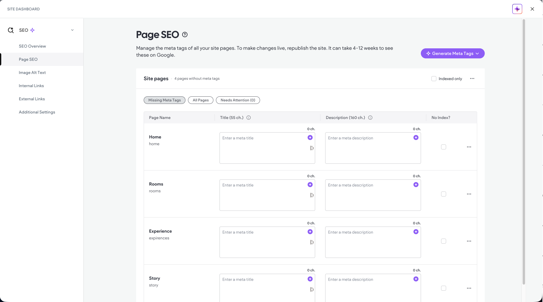Click the info icon beside Description (160 ch.)
Screen dimensions: 543x302
370,117
